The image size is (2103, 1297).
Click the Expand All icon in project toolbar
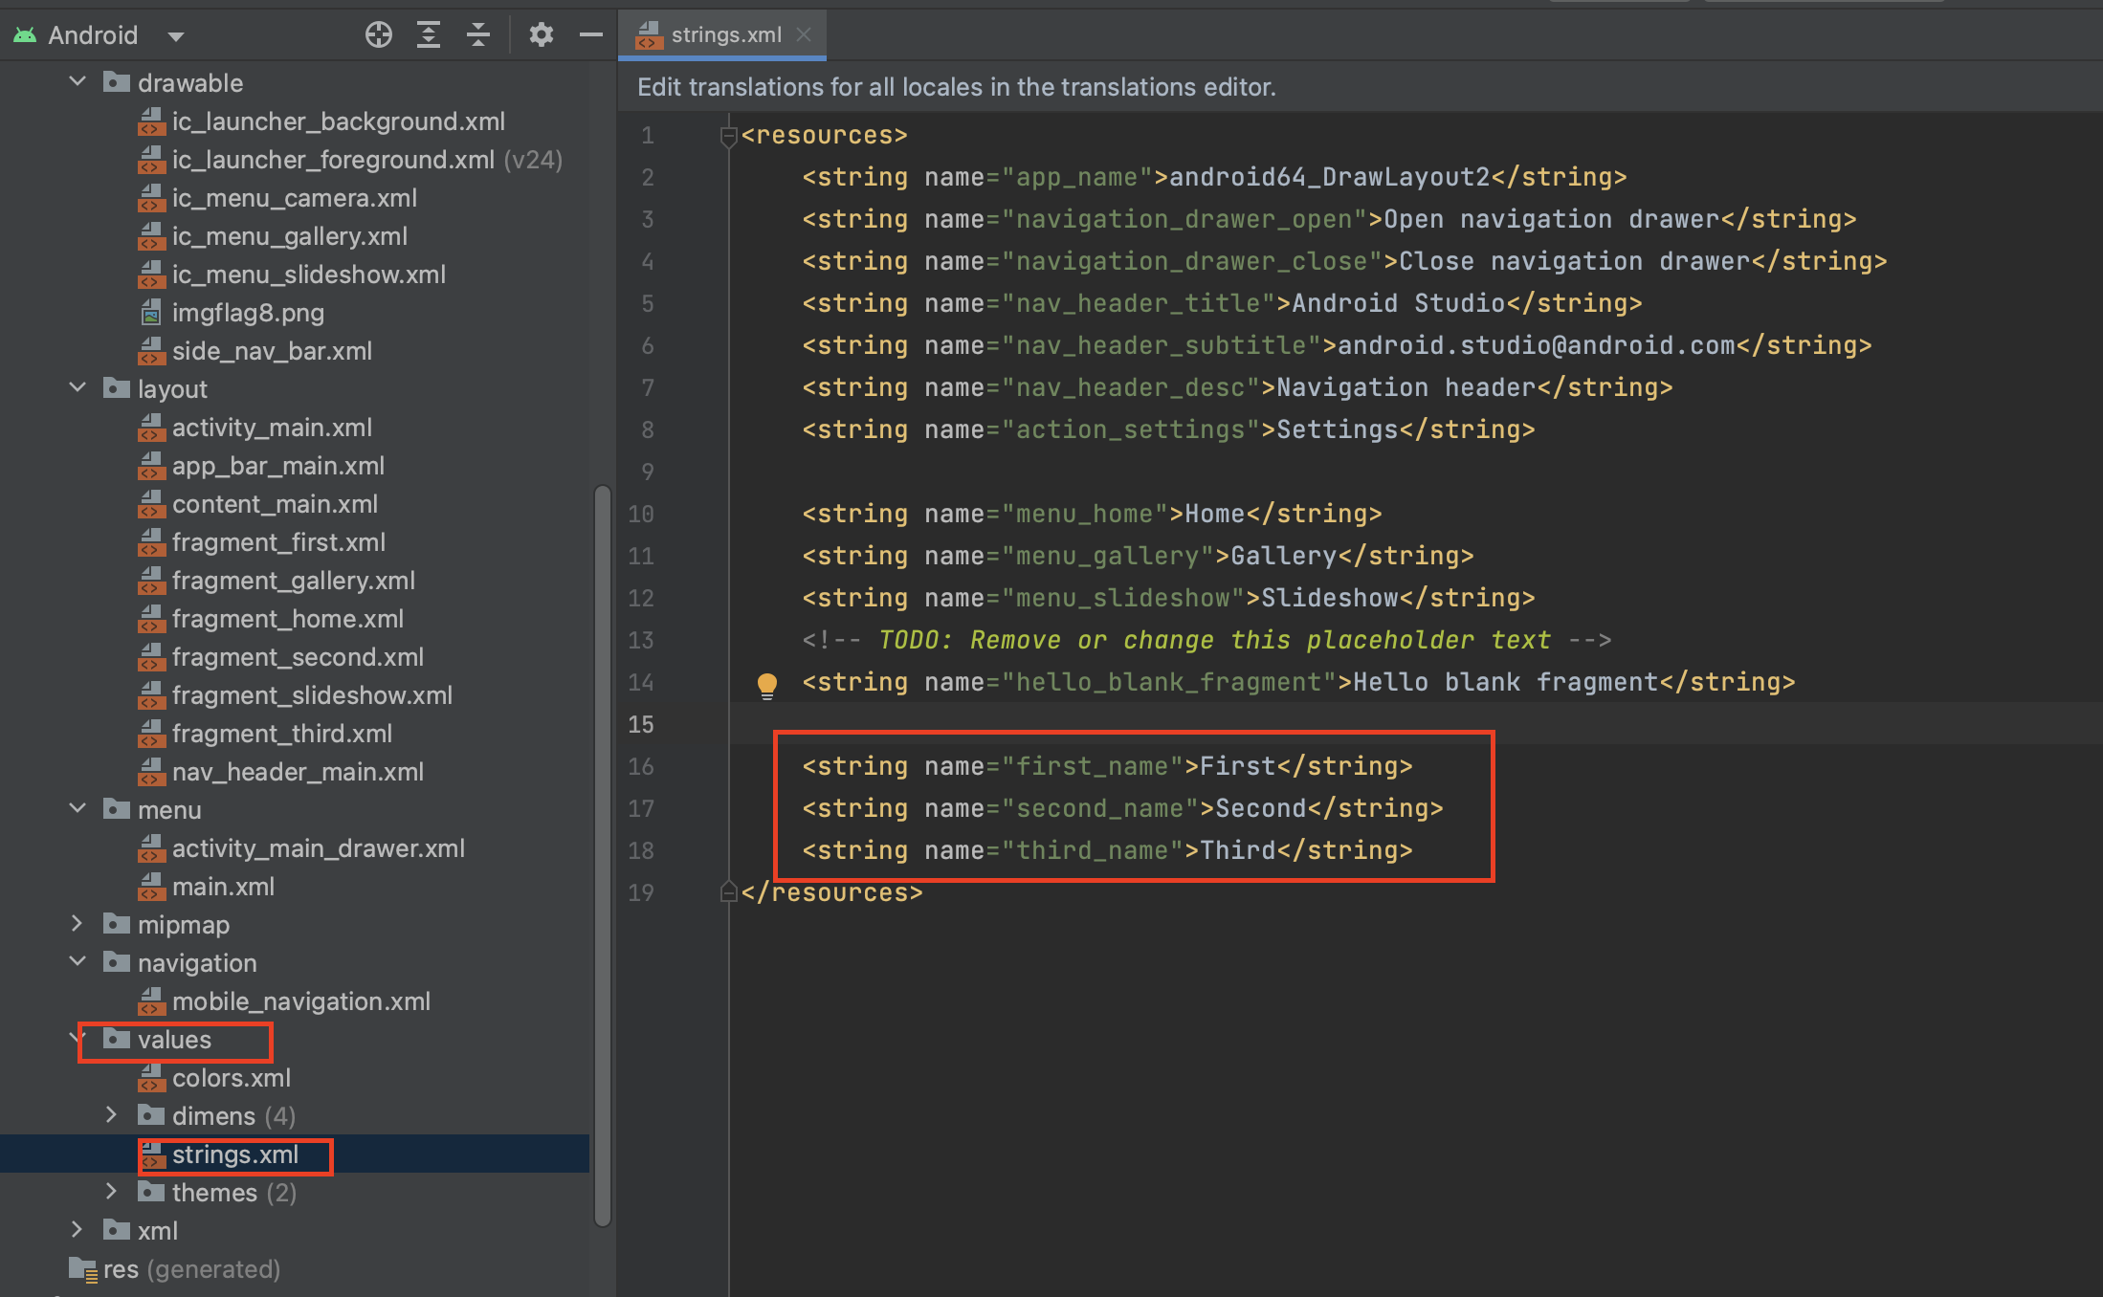pyautogui.click(x=429, y=35)
